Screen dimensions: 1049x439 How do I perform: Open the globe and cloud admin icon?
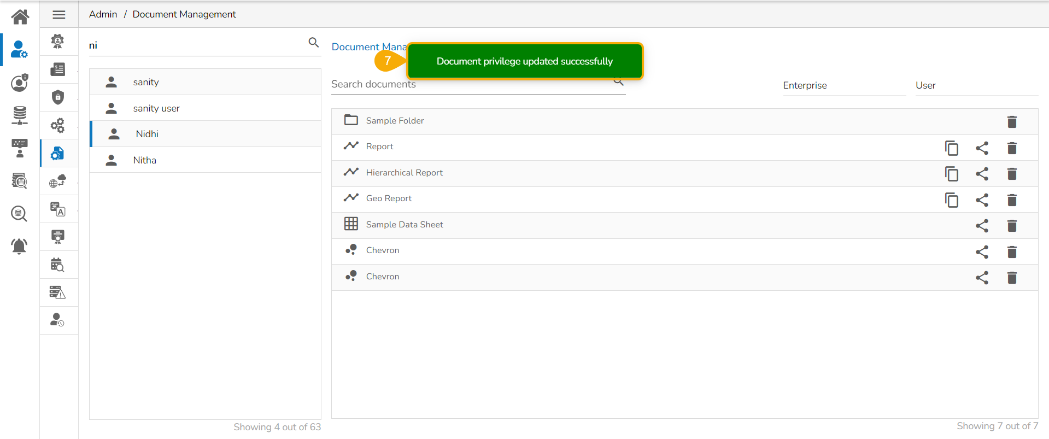pyautogui.click(x=57, y=181)
